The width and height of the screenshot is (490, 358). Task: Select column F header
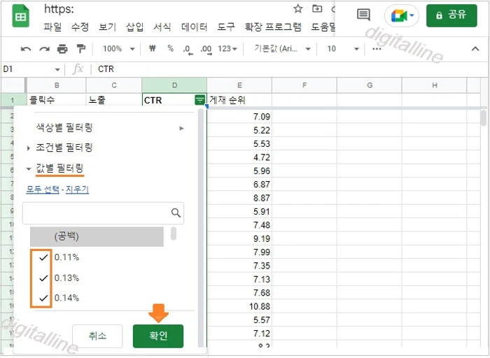click(304, 85)
